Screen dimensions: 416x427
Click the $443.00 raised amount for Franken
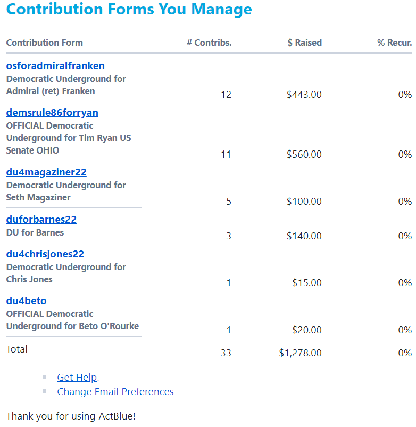tap(304, 95)
